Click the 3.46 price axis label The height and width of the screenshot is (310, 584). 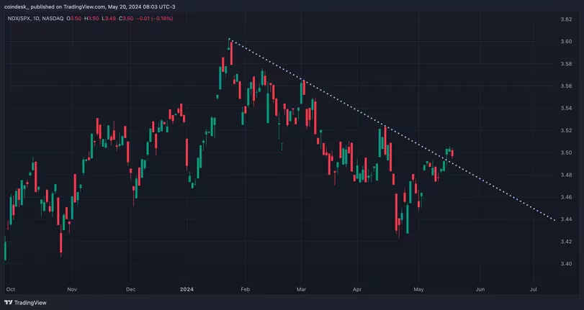coord(566,197)
